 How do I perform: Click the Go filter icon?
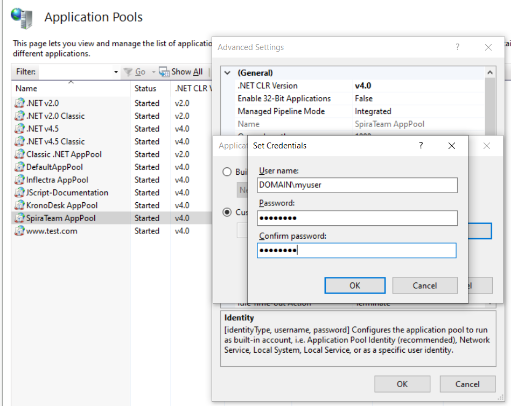coord(128,72)
